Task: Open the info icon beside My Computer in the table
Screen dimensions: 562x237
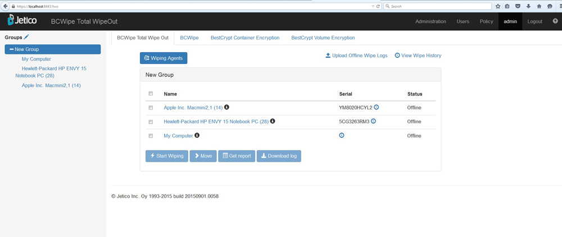Action: [197, 135]
